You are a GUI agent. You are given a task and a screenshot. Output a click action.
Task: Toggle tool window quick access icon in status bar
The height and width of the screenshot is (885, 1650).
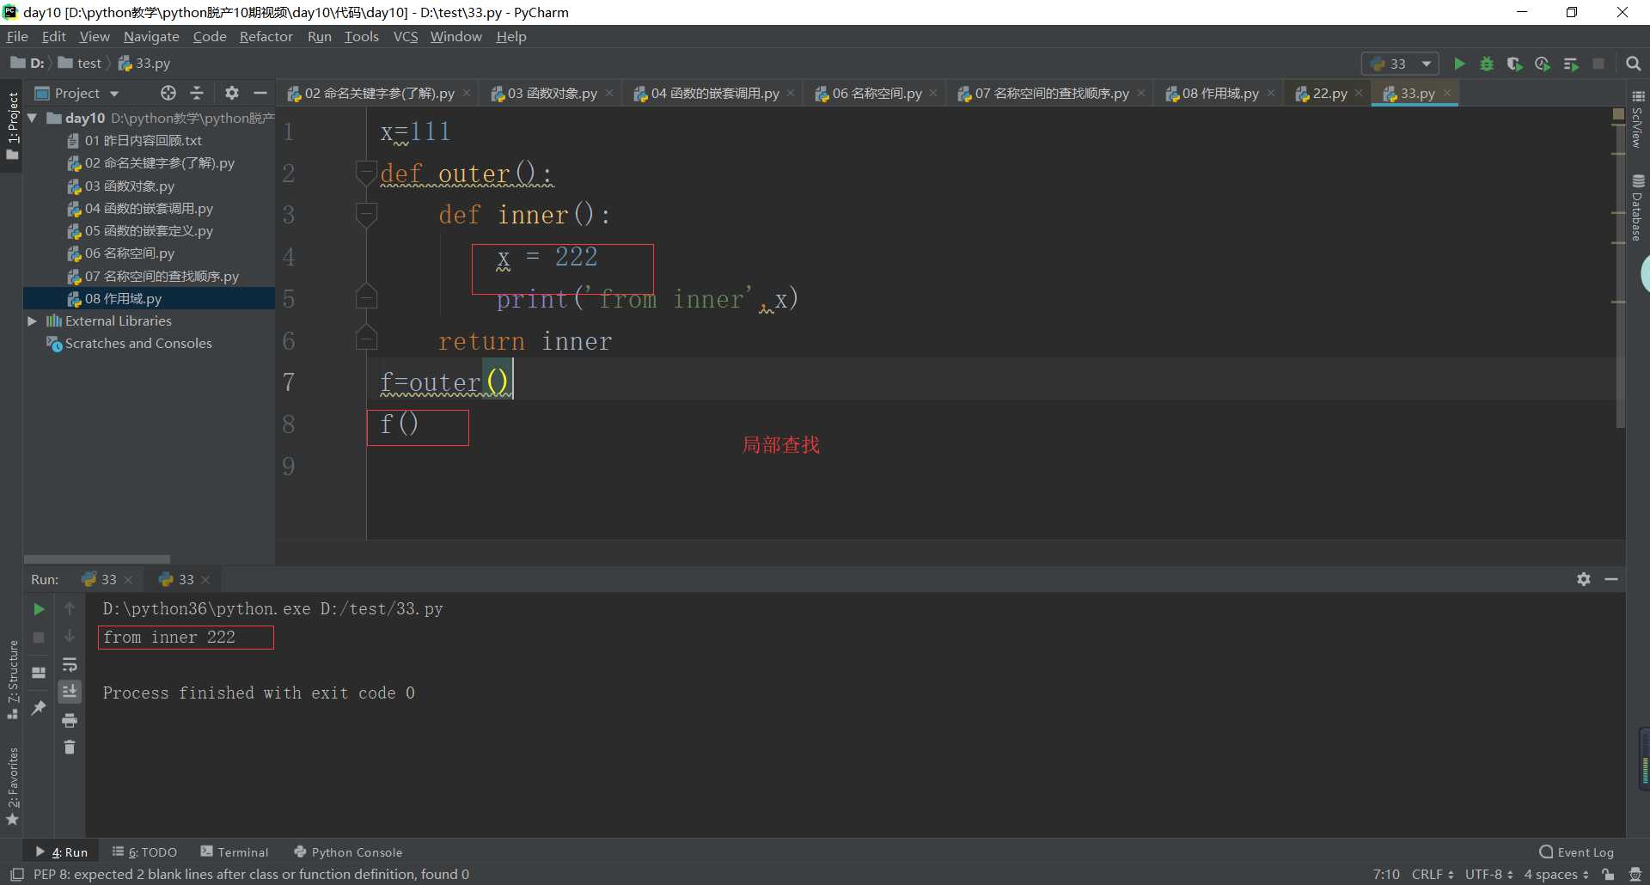(x=16, y=874)
